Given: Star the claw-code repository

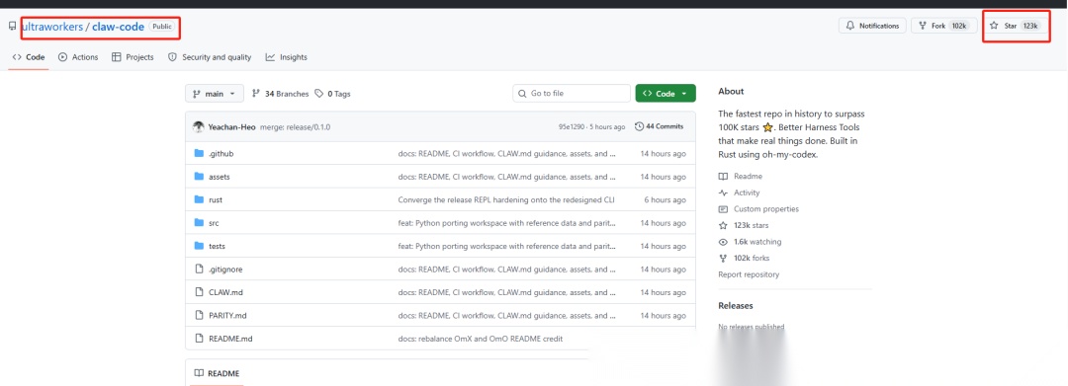Looking at the screenshot, I should pyautogui.click(x=1015, y=26).
